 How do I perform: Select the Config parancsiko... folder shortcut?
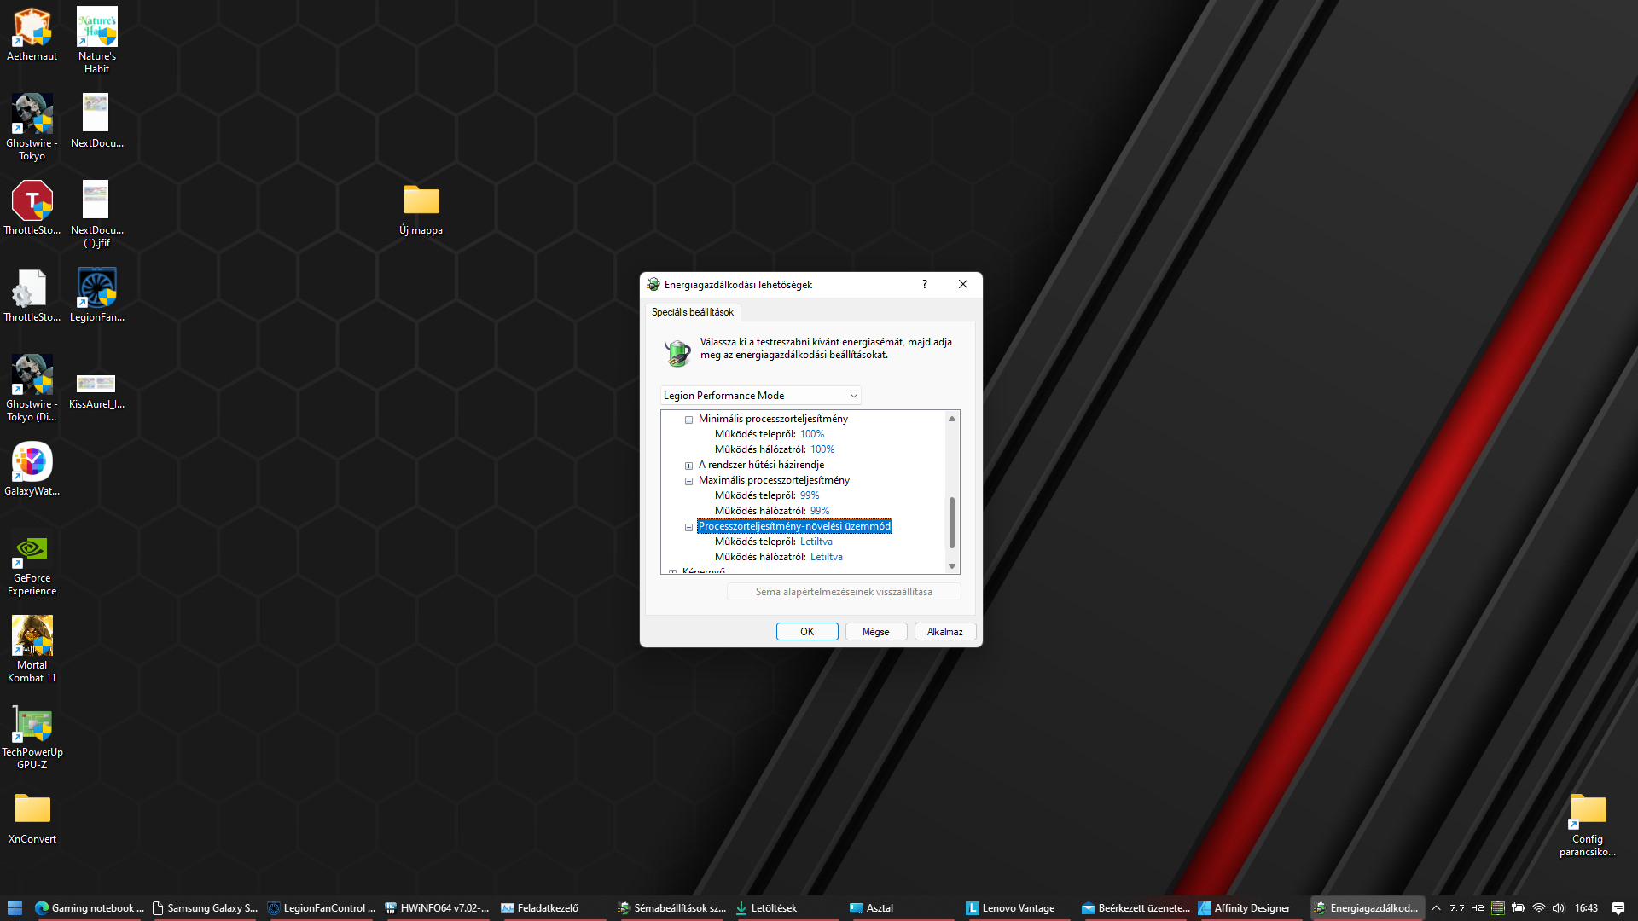pyautogui.click(x=1588, y=825)
